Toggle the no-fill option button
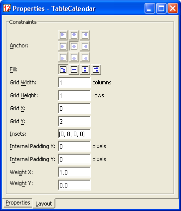The width and height of the screenshot is (181, 211). 63,69
